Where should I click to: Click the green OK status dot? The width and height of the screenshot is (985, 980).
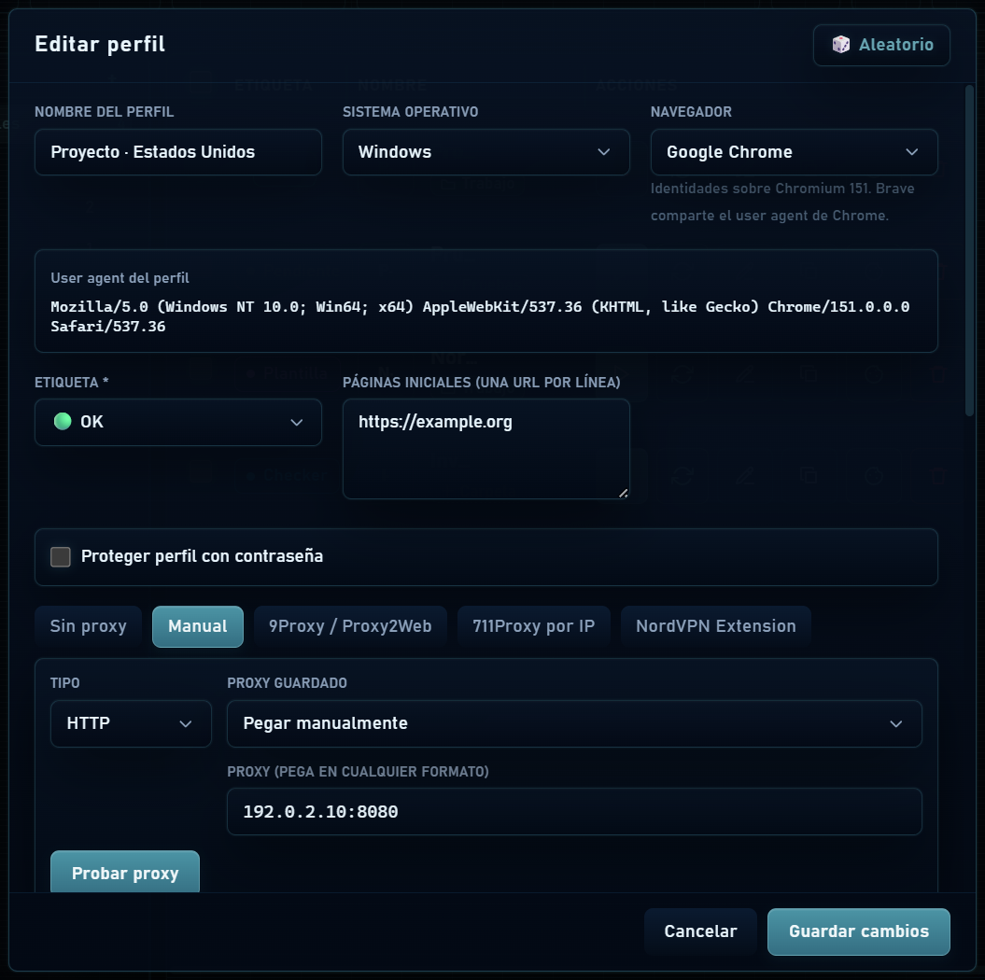[63, 421]
